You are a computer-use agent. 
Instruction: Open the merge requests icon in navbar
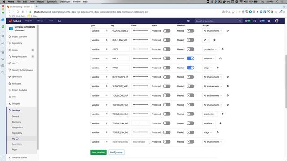pyautogui.click(x=255, y=21)
